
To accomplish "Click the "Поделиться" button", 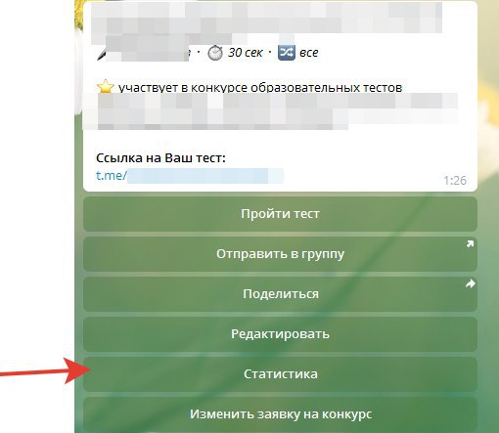I will pyautogui.click(x=280, y=294).
